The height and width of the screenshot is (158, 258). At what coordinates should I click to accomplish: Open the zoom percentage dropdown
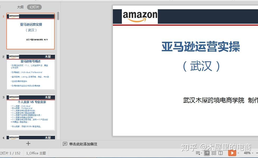[247, 153]
